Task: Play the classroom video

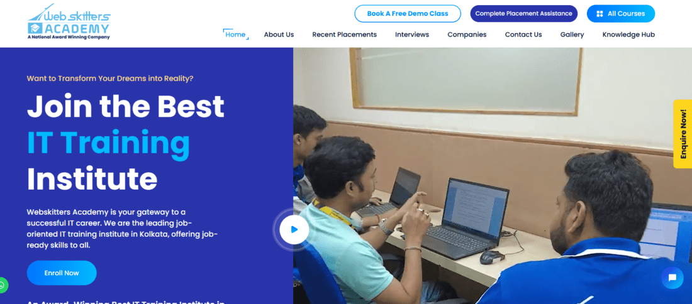Action: coord(294,229)
